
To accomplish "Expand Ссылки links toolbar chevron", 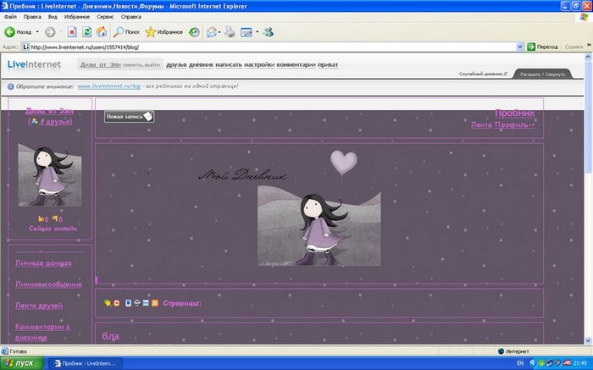I will (x=589, y=45).
